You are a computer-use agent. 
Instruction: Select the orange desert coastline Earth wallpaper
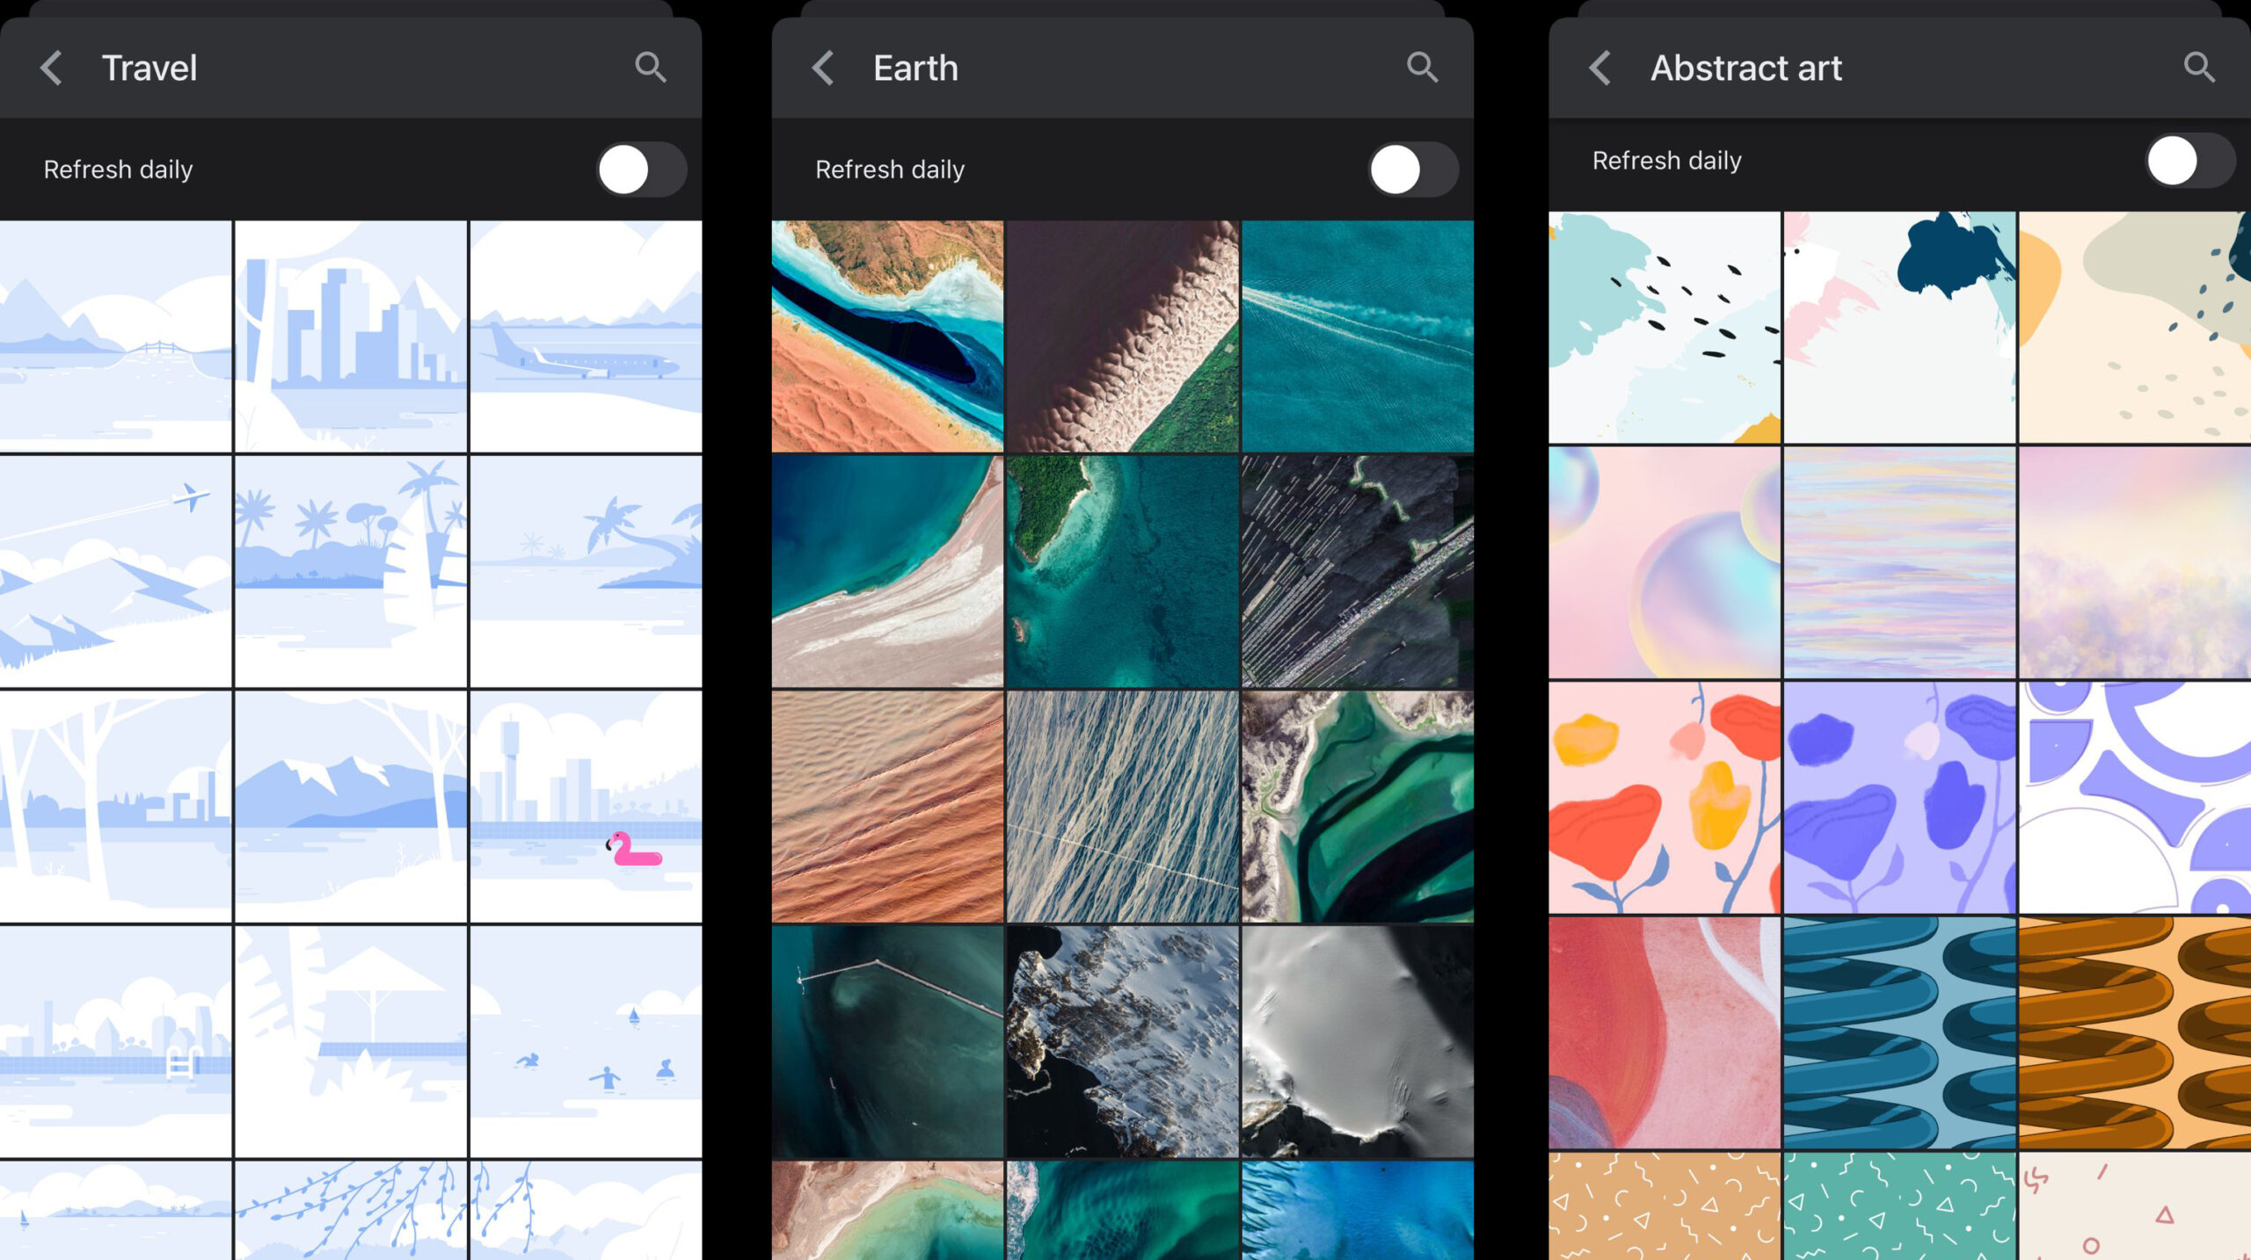pos(887,337)
